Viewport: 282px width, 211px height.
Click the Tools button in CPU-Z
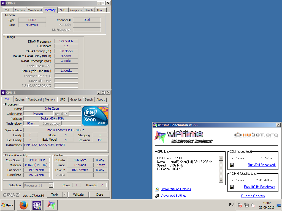[55, 195]
